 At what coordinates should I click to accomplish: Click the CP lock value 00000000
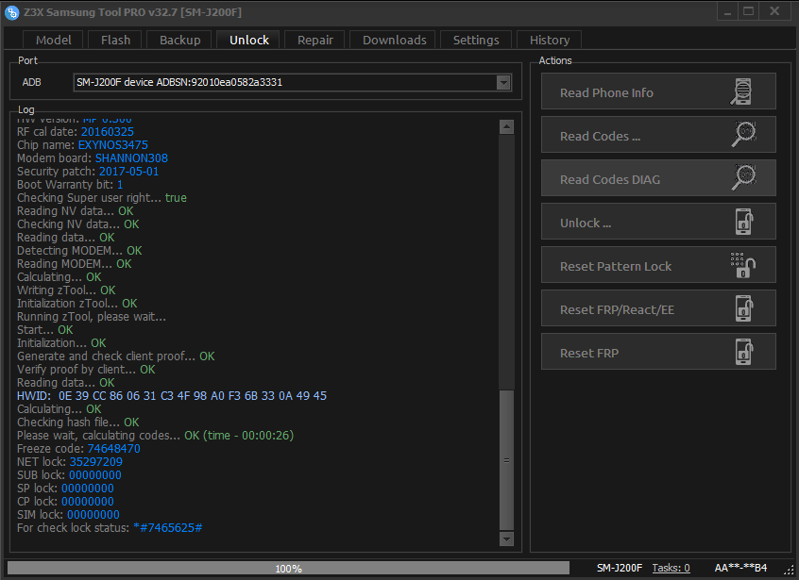click(88, 502)
